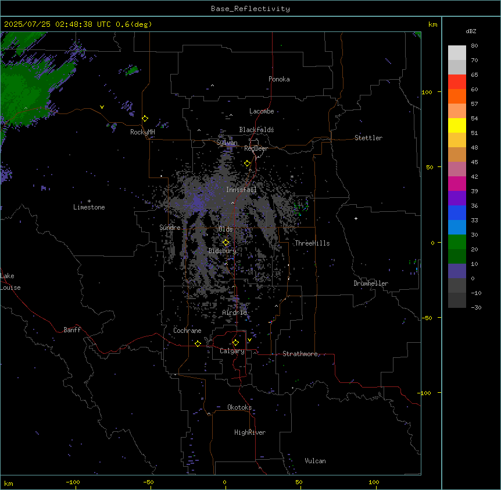Pick the pink 42–45 dBZ legend swatch
This screenshot has width=501, height=490.
(457, 169)
